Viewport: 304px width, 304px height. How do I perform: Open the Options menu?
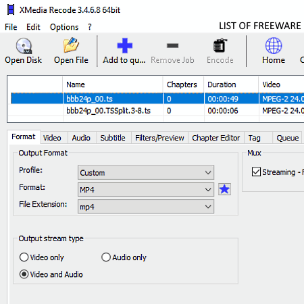pyautogui.click(x=64, y=27)
